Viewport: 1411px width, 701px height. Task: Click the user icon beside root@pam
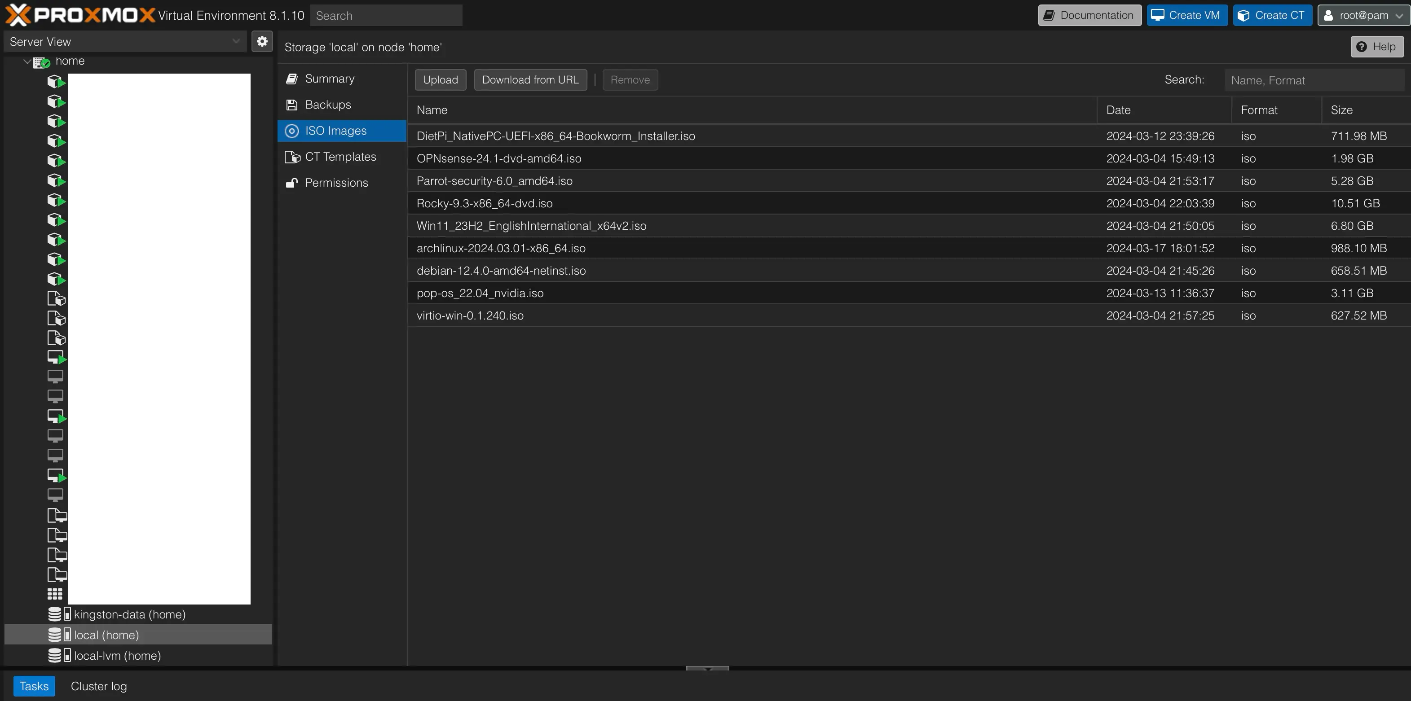point(1328,15)
